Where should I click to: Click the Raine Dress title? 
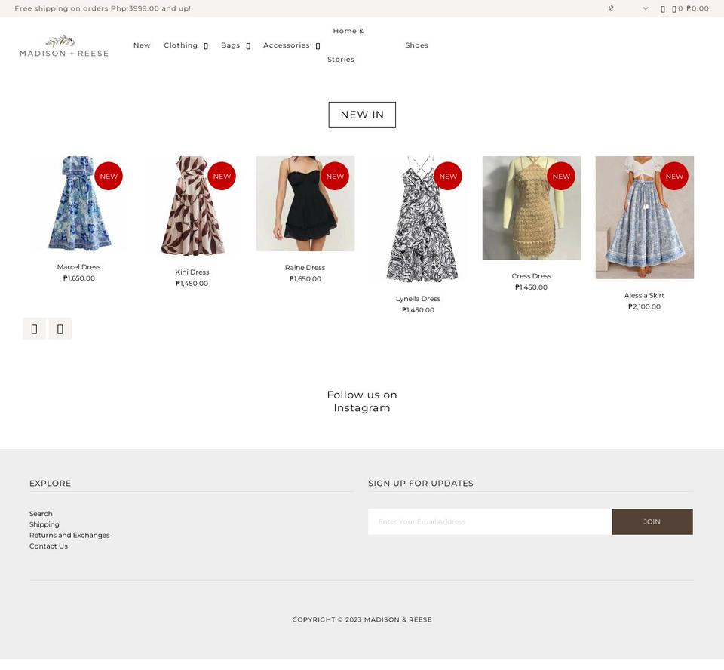point(305,268)
